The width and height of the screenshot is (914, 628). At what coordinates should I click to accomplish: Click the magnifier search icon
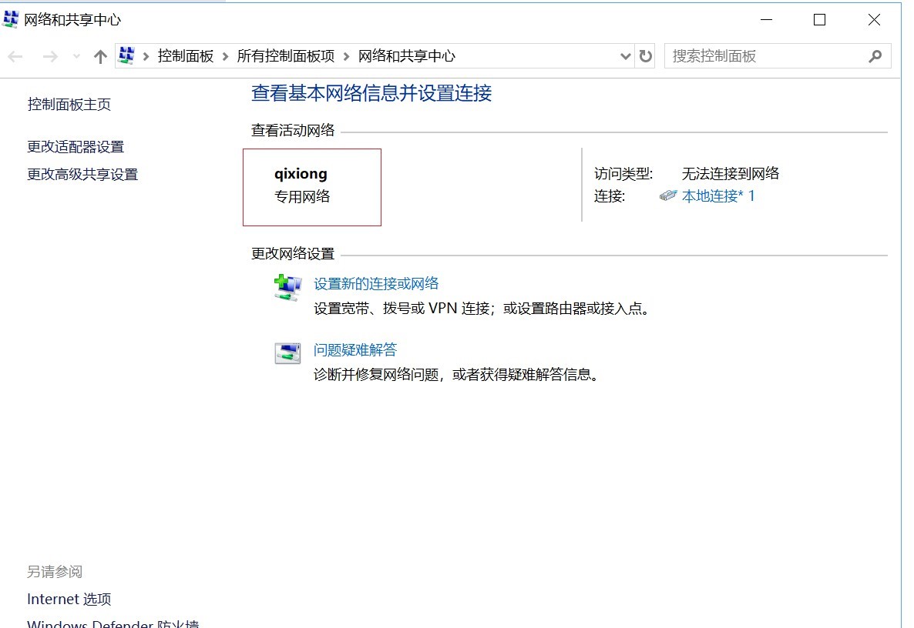point(875,56)
